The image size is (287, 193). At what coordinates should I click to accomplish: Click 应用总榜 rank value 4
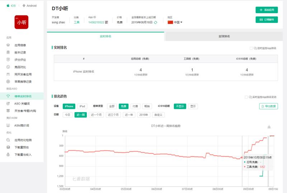(x=141, y=70)
